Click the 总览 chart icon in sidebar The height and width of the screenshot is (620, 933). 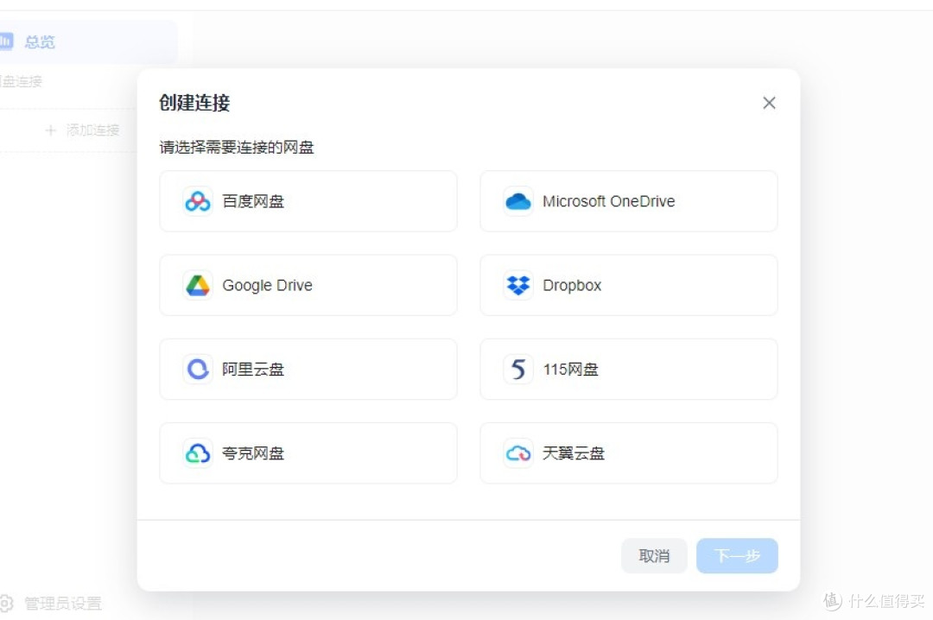(x=5, y=41)
